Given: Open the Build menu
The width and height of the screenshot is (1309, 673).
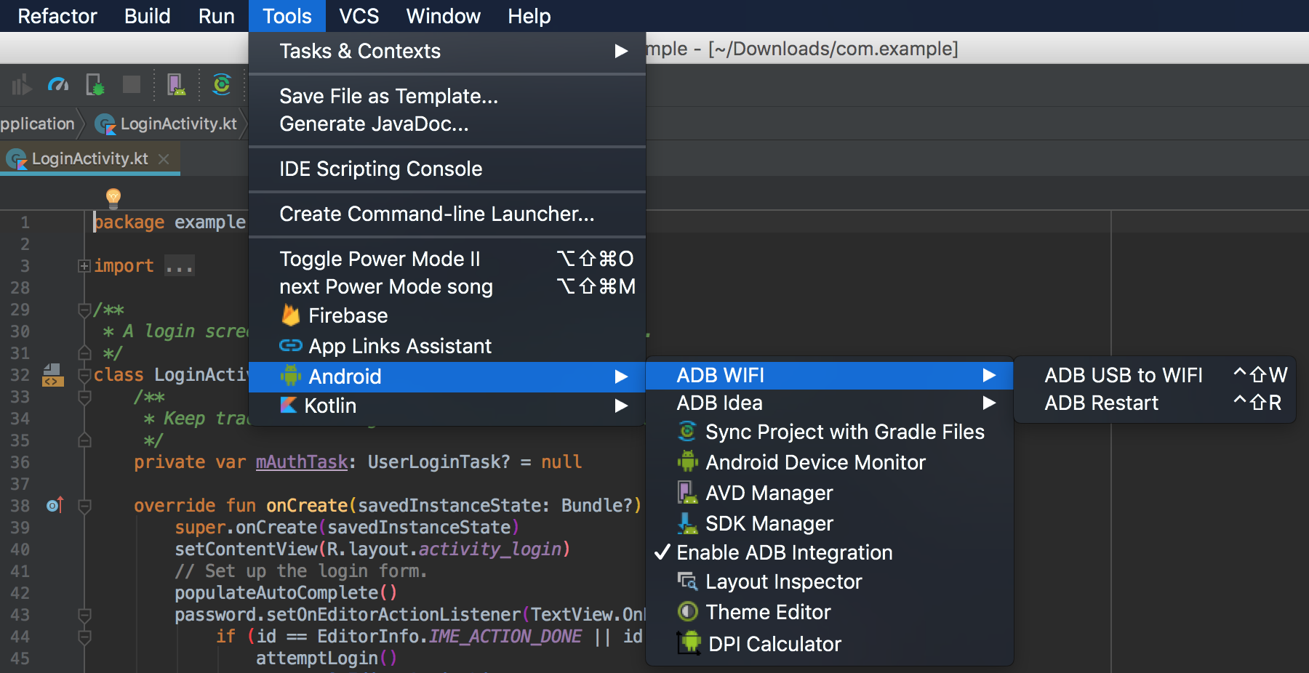Looking at the screenshot, I should click(x=147, y=16).
